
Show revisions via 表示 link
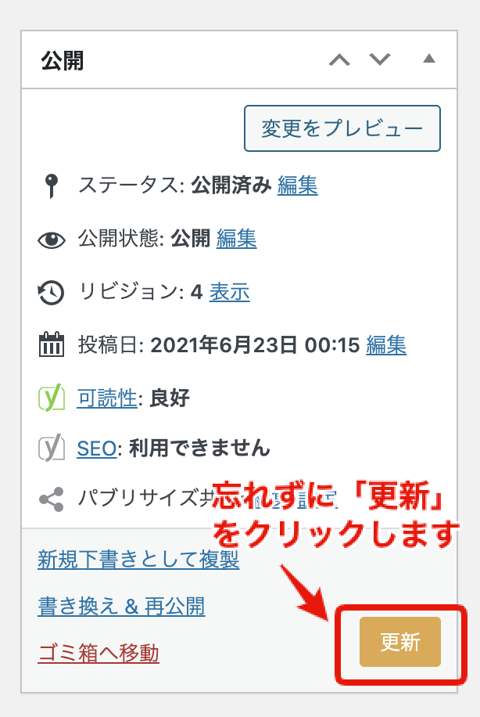click(x=231, y=293)
